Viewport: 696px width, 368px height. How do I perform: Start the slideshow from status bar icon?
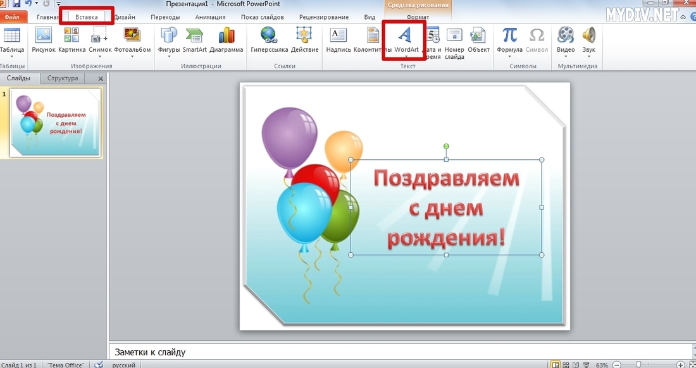587,365
